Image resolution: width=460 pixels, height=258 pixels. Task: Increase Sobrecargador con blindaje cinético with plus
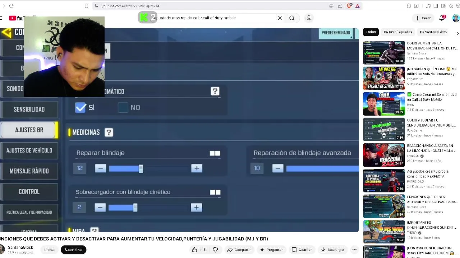coord(196,207)
